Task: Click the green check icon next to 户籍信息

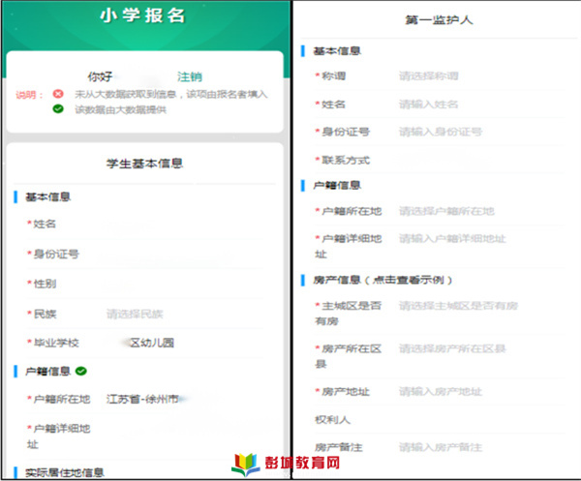Action: [x=80, y=371]
